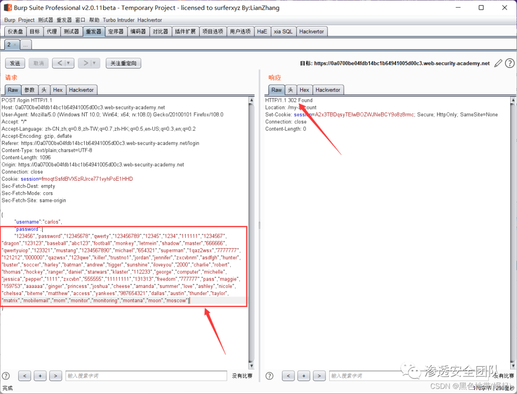The width and height of the screenshot is (517, 394).
Task: Select the request Hackvertor tab
Action: 81,90
